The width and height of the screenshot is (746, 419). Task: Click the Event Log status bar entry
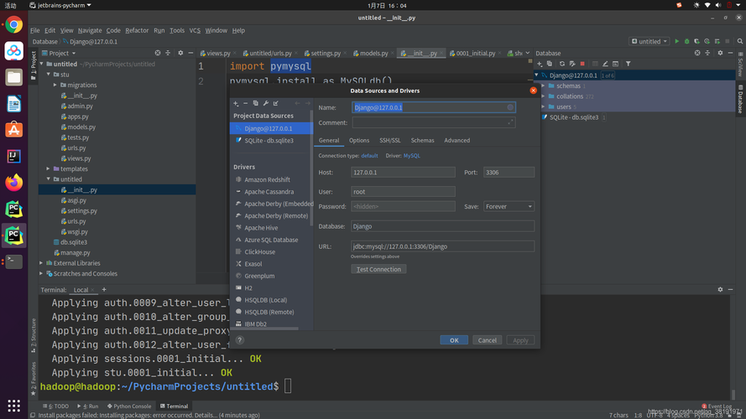[717, 406]
